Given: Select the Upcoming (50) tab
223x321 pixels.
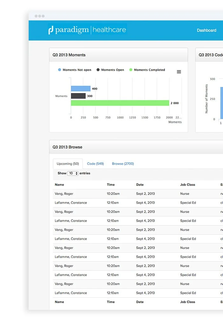Looking at the screenshot, I should pyautogui.click(x=68, y=164).
